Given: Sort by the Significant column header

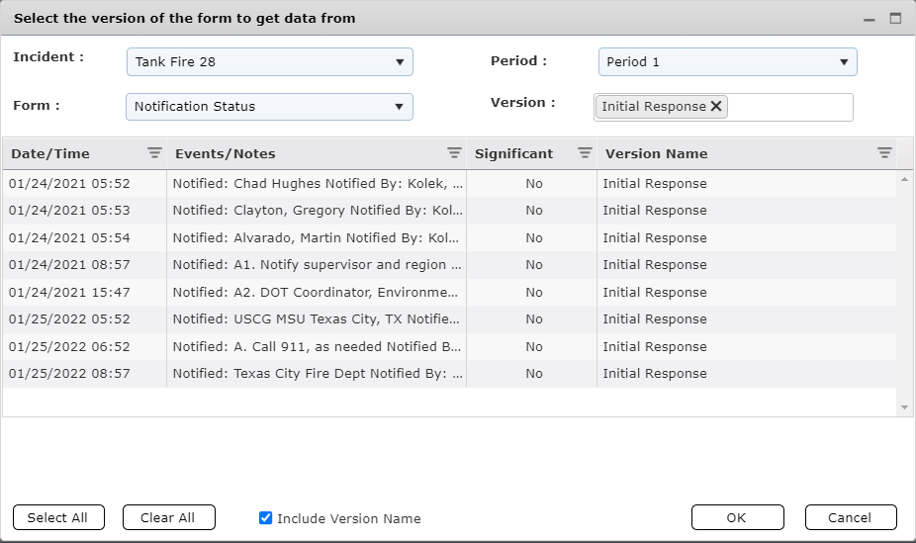Looking at the screenshot, I should (x=513, y=153).
